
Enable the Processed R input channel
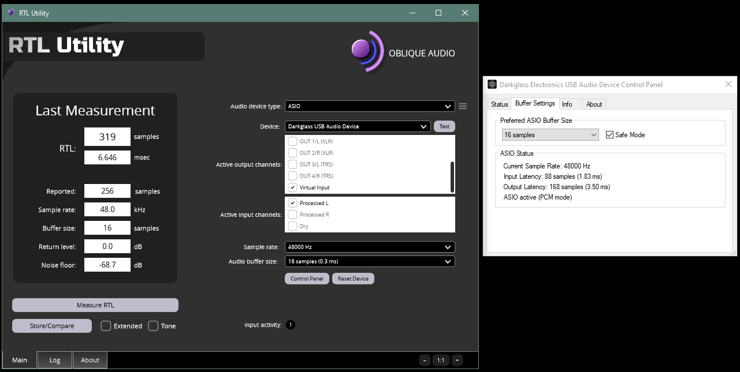[293, 215]
